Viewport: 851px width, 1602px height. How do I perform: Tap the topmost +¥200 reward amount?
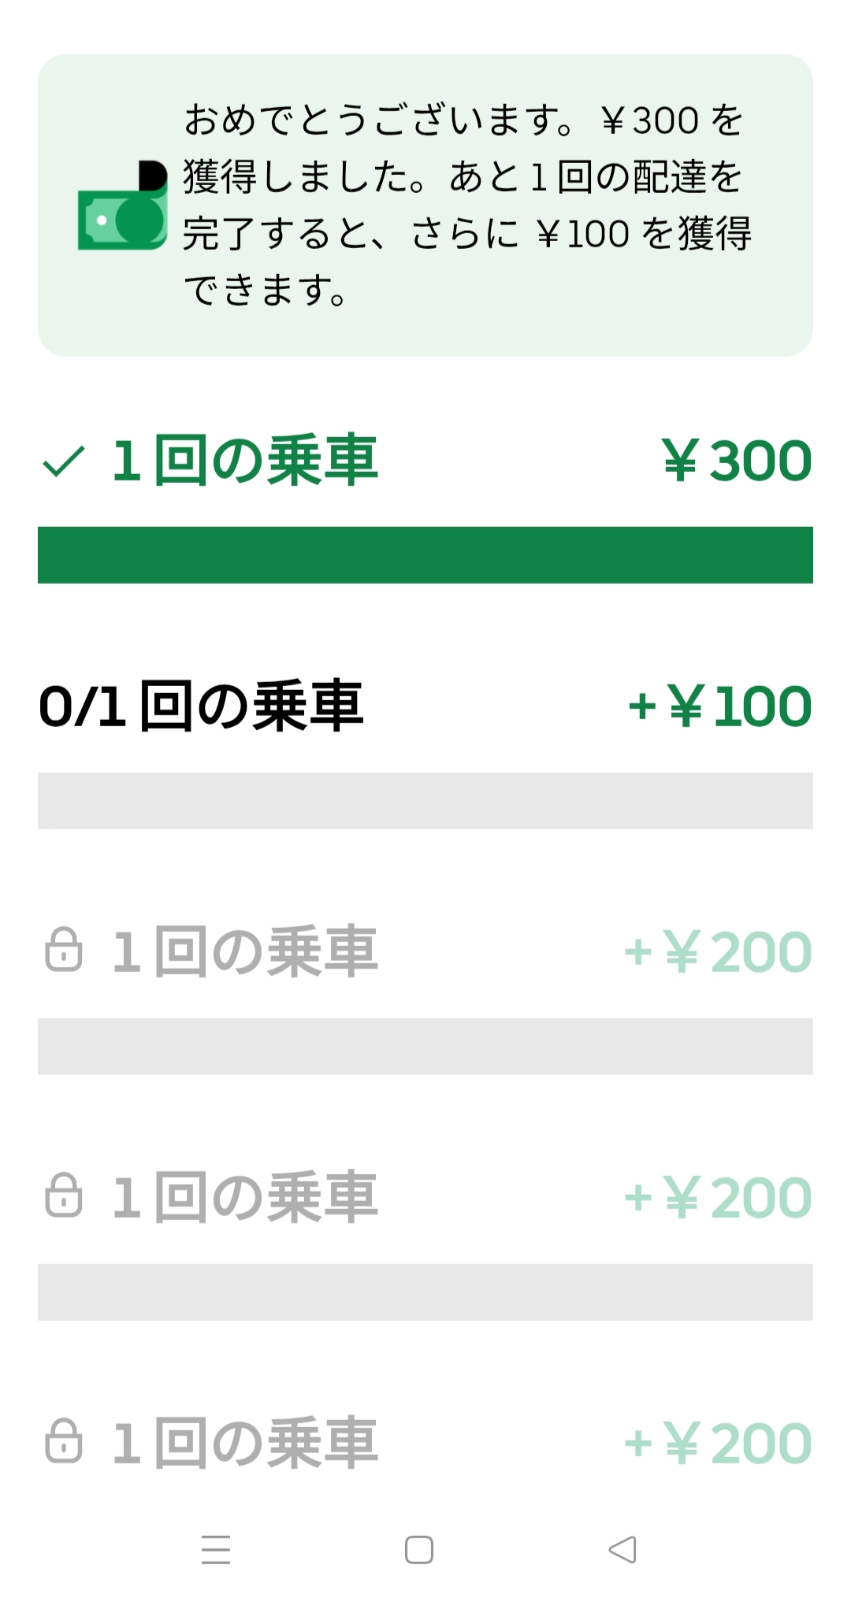point(718,952)
